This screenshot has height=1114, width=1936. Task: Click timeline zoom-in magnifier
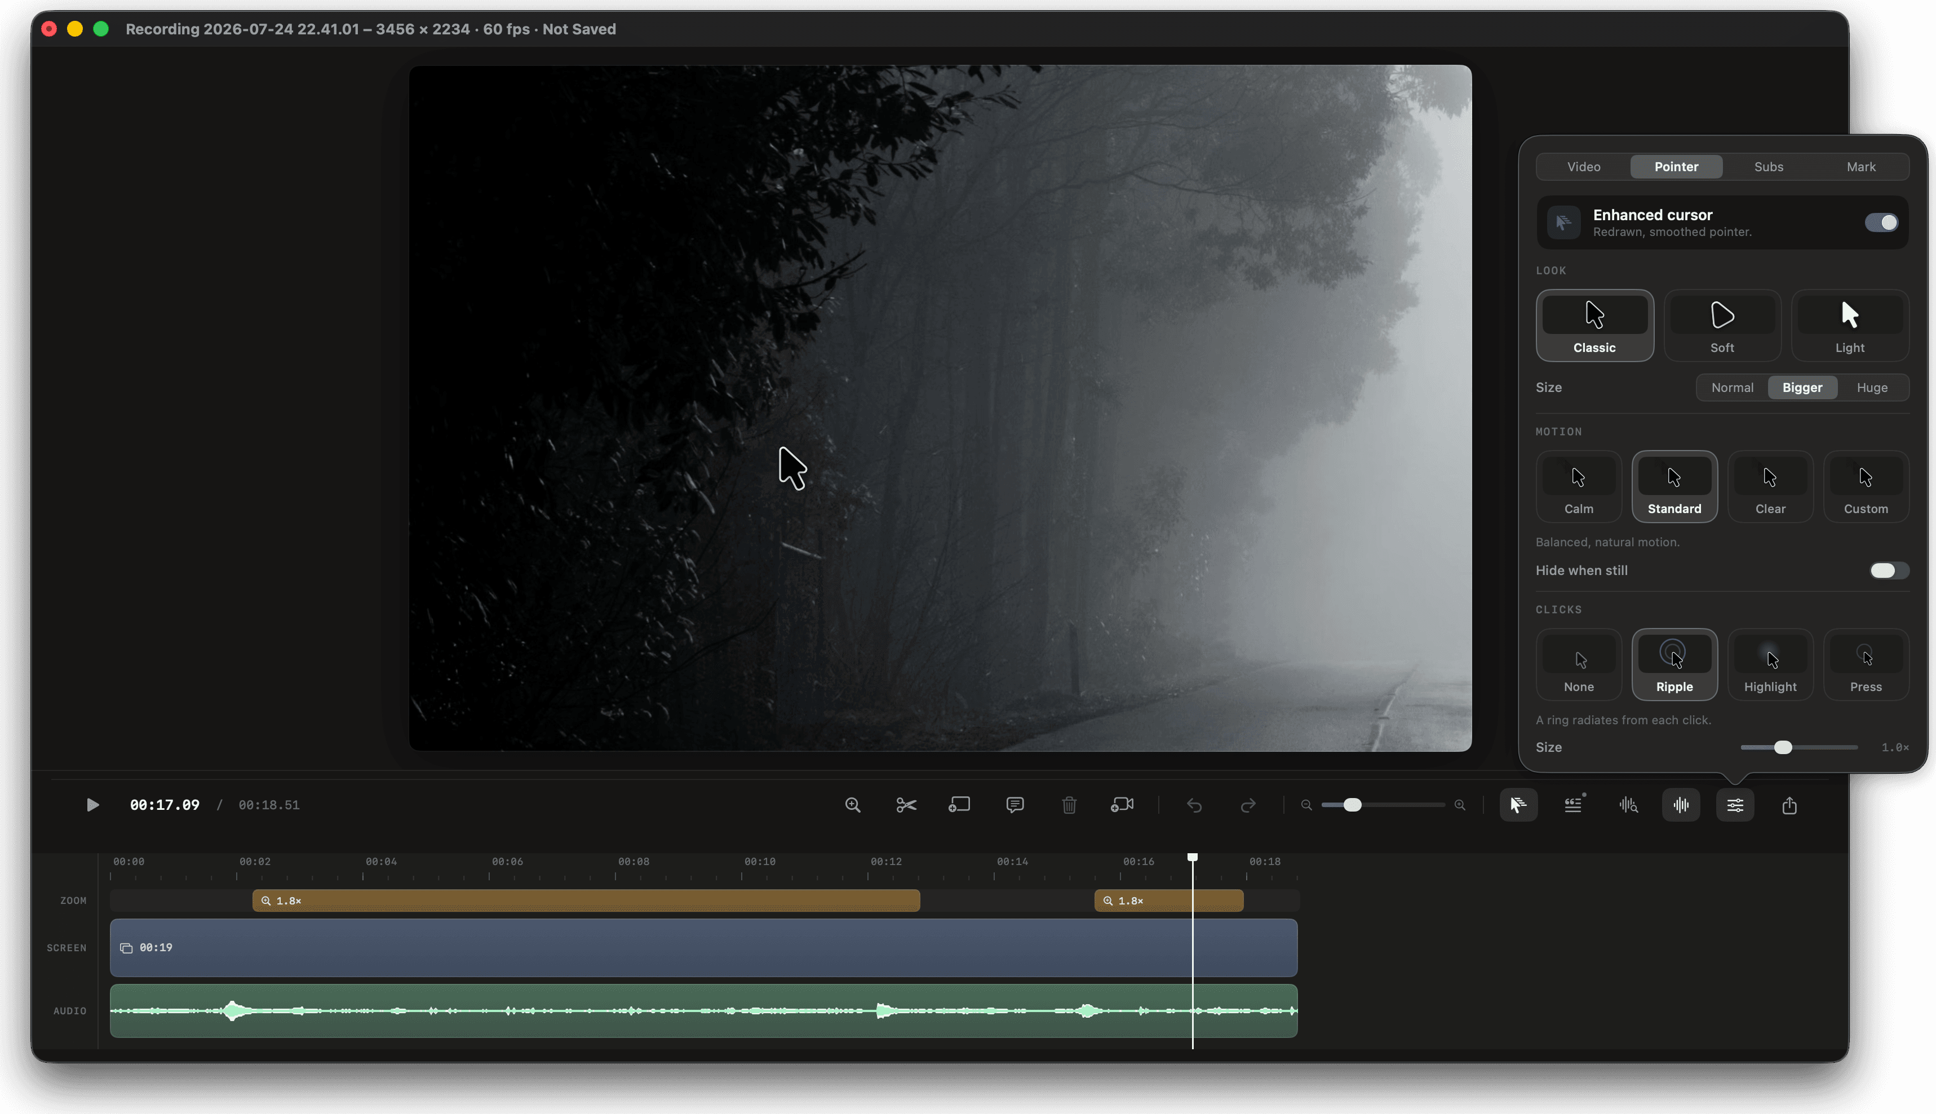(1460, 805)
